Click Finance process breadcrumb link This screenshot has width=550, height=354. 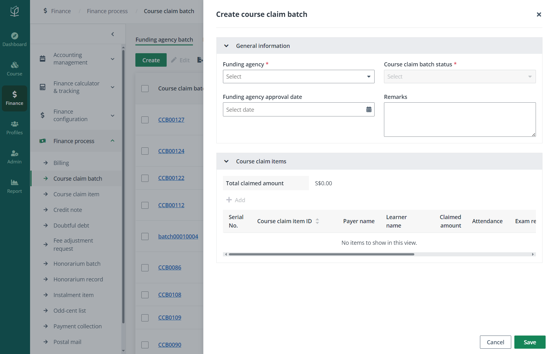tap(107, 11)
